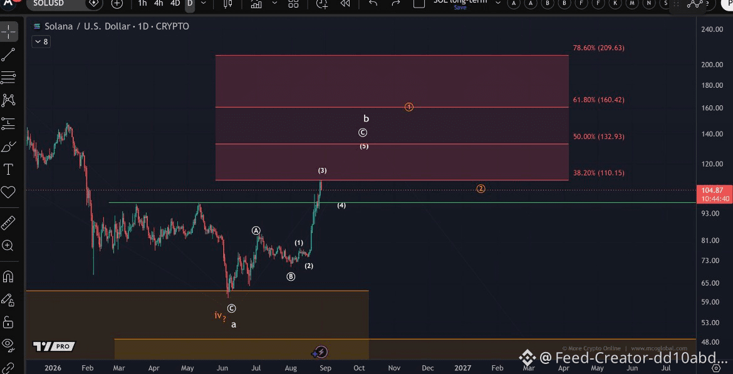
Task: Open chart settings gear at bottom right
Action: [715, 368]
